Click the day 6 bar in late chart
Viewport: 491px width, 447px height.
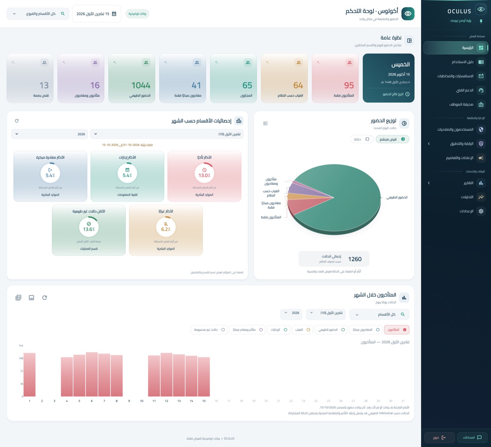92,374
